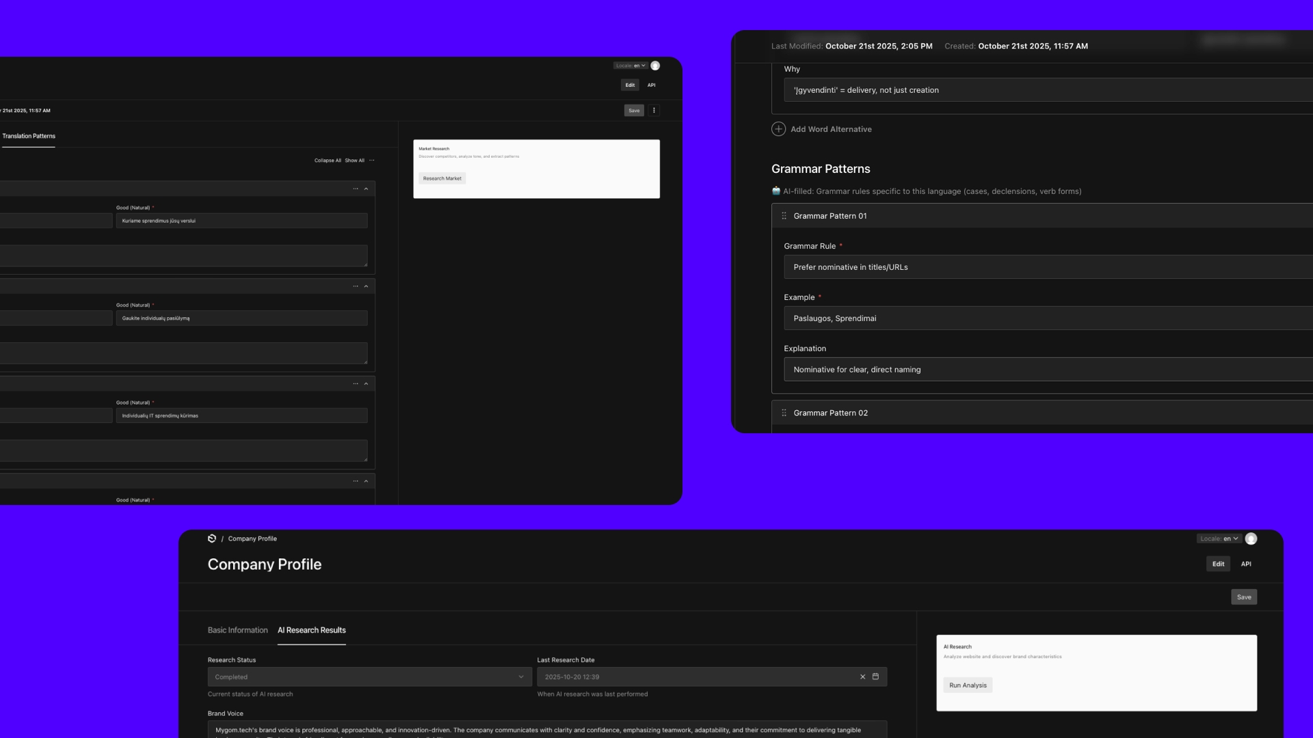Open the calendar picker for Last Research Date

click(875, 676)
